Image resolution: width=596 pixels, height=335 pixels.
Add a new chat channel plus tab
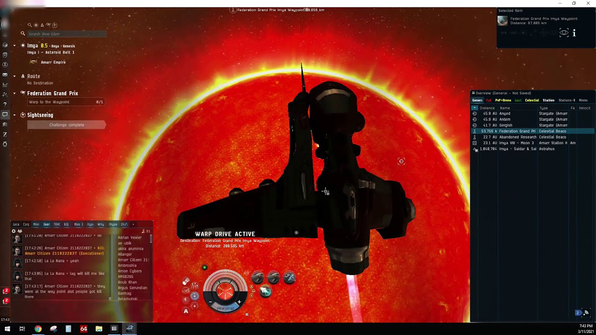[x=133, y=224]
